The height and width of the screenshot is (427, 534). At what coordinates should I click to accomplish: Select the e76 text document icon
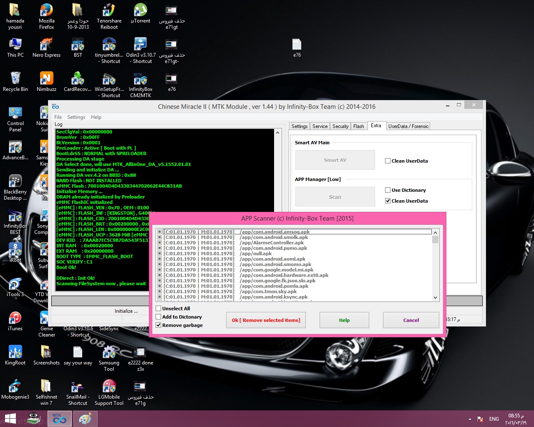point(297,48)
